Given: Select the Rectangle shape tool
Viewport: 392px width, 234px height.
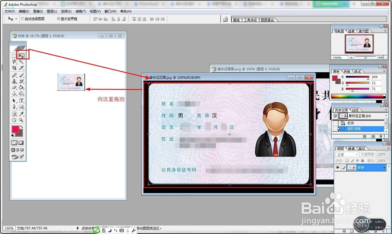Looking at the screenshot, I should pyautogui.click(x=22, y=107).
